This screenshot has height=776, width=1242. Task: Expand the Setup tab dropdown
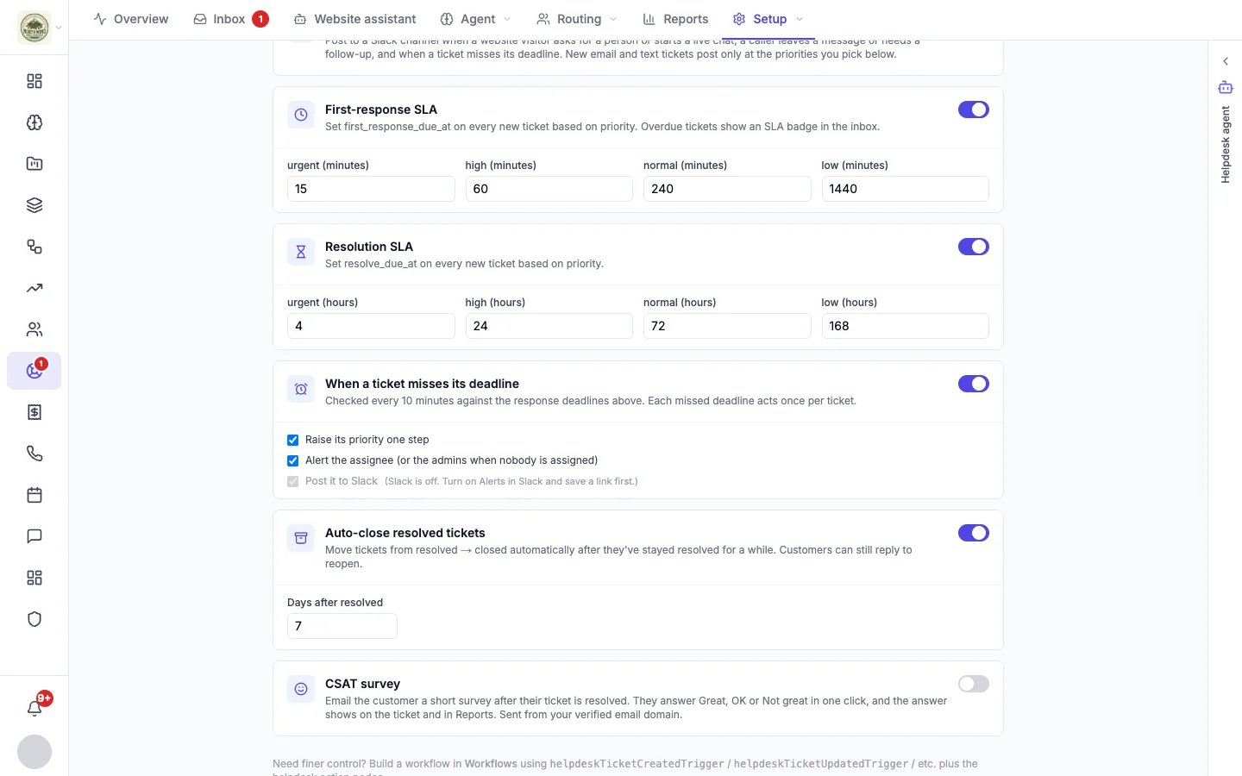[768, 19]
